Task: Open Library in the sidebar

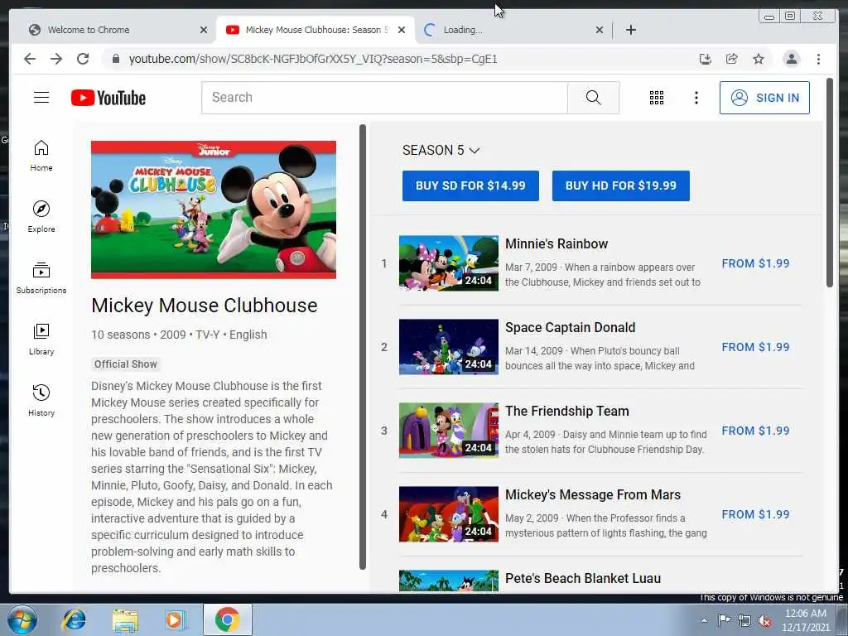Action: pos(41,339)
